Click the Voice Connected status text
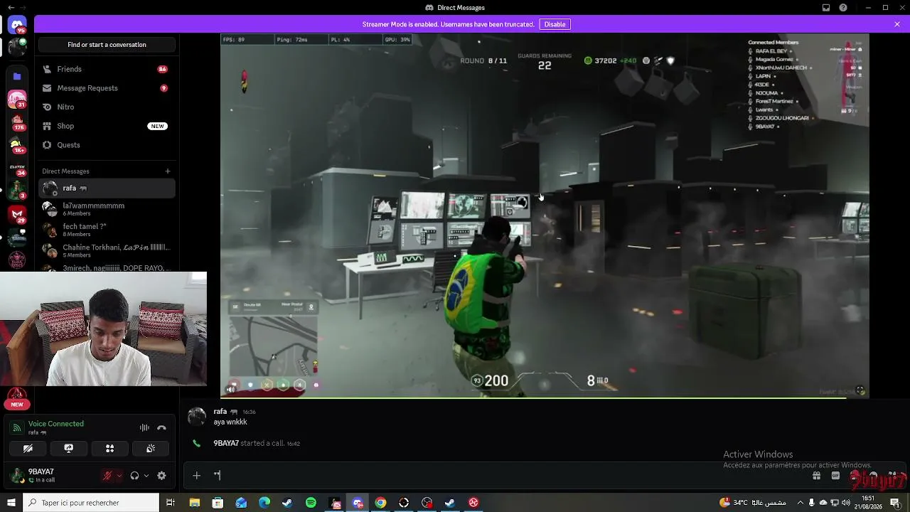Image resolution: width=910 pixels, height=512 pixels. click(x=56, y=424)
